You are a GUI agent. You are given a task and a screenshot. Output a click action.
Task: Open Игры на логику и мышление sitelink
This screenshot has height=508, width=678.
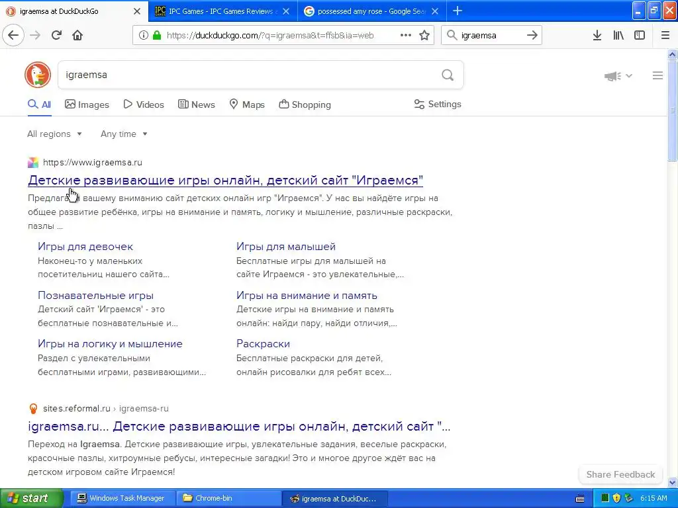click(x=110, y=344)
